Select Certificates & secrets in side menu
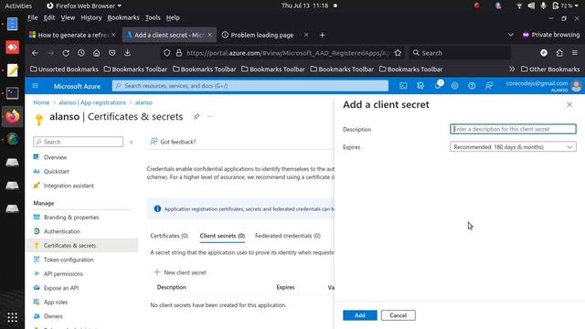The width and height of the screenshot is (585, 329). click(81, 246)
